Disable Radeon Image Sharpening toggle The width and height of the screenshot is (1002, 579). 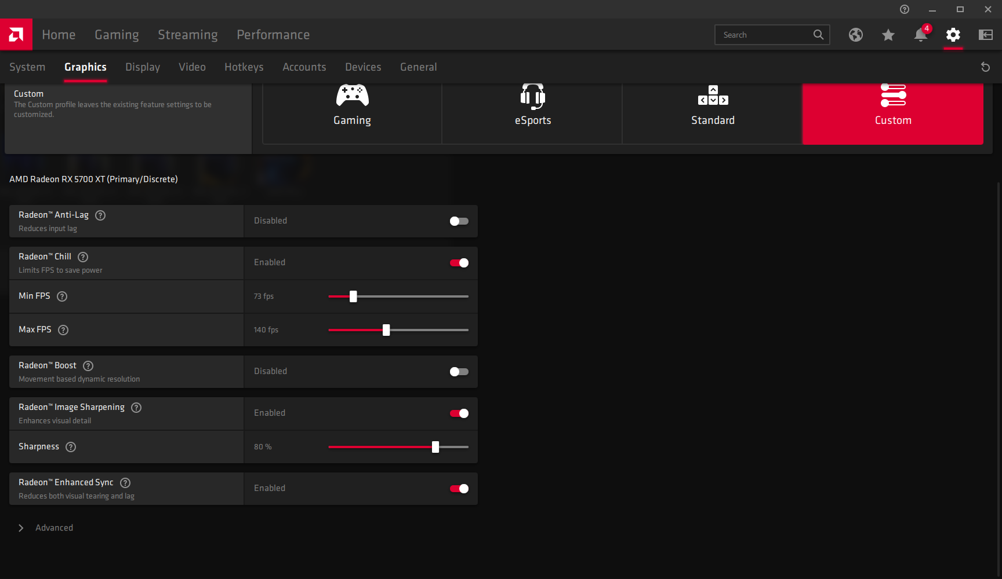click(x=459, y=413)
